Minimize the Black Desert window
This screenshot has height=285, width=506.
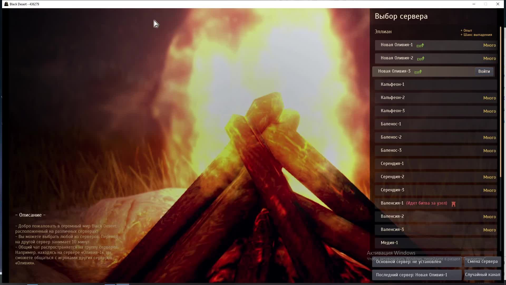tap(474, 4)
